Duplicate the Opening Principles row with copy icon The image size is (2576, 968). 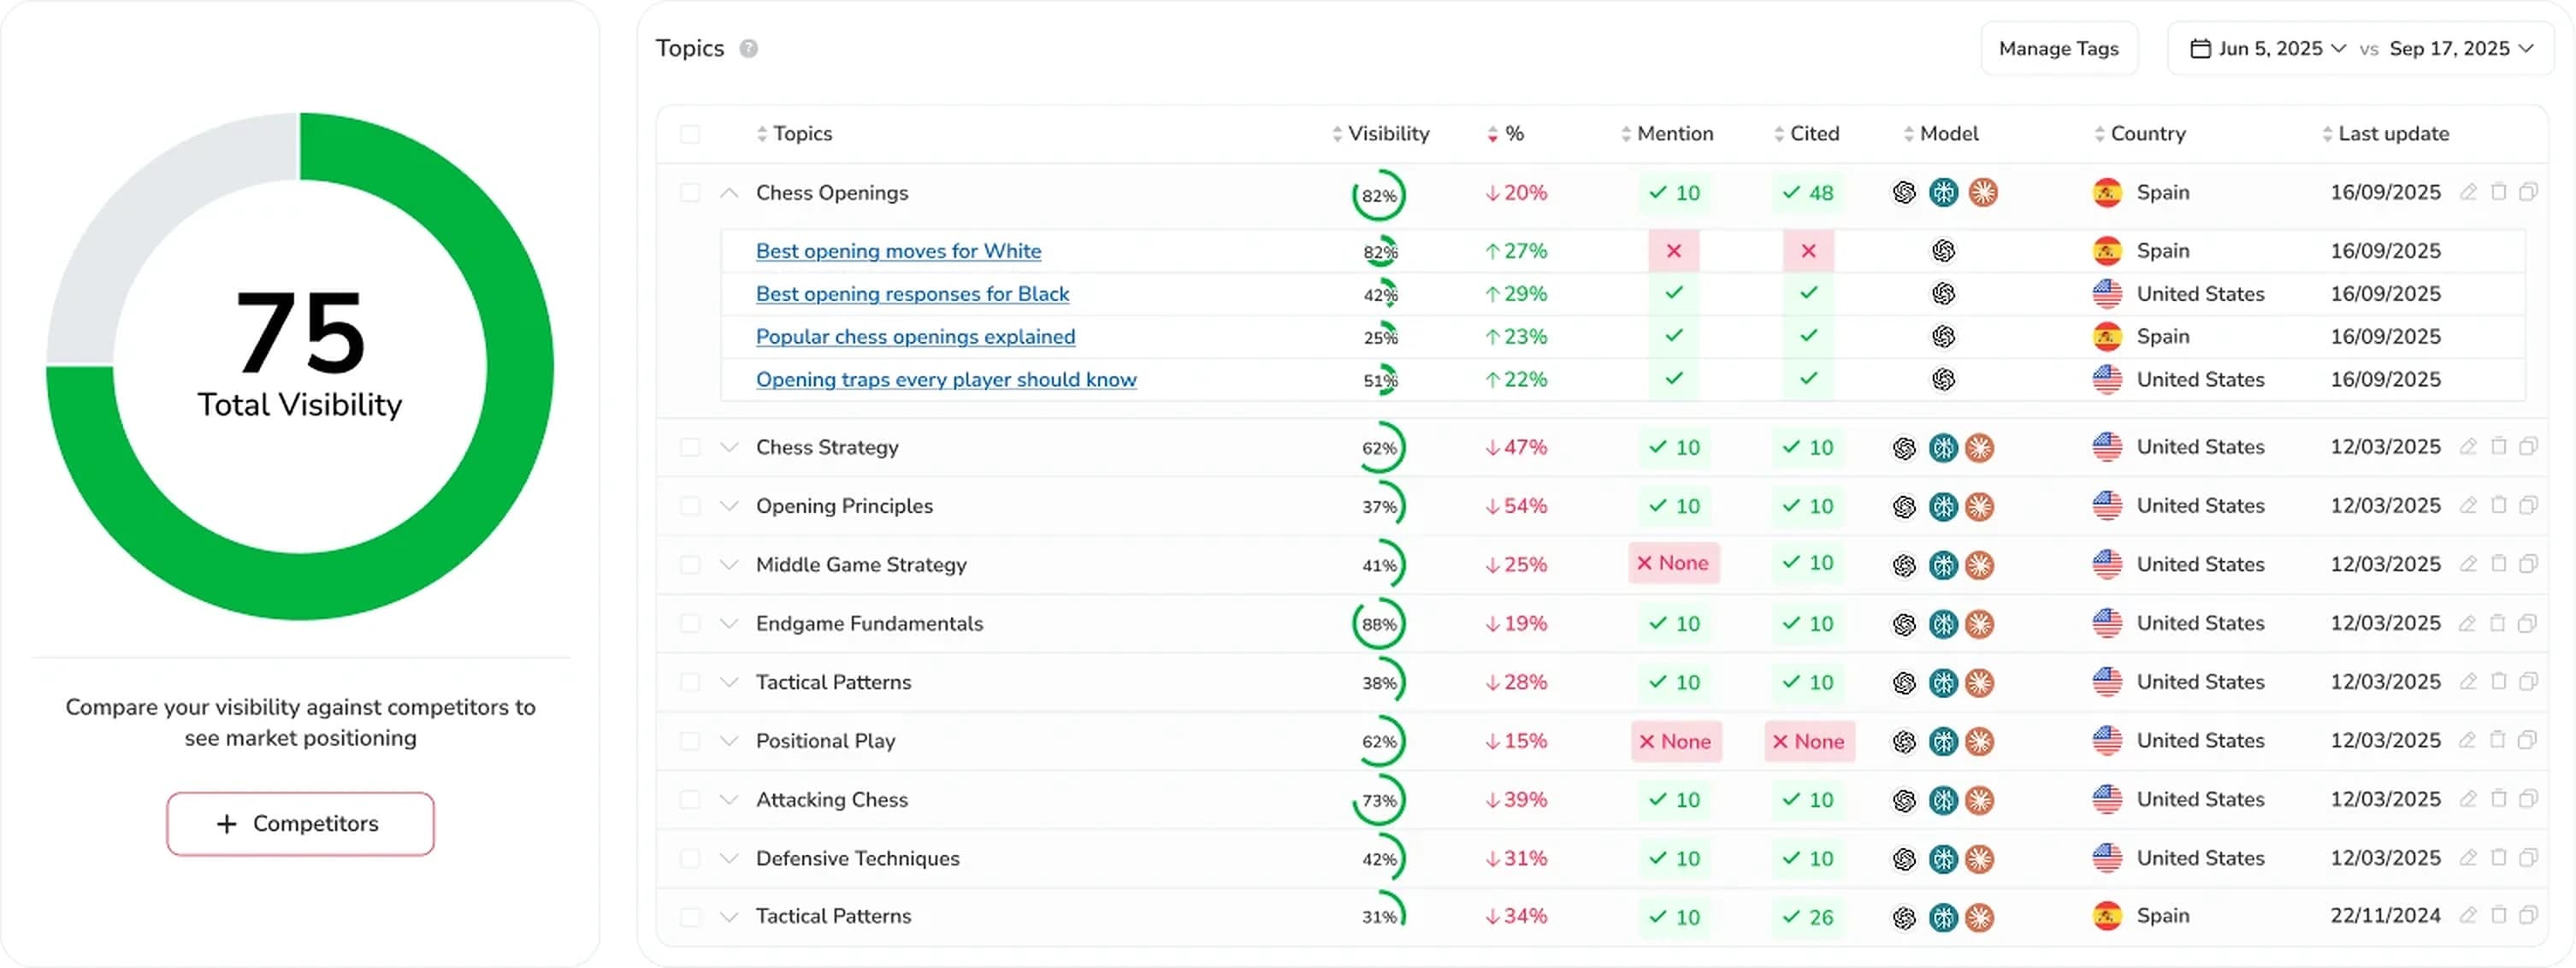pyautogui.click(x=2528, y=505)
